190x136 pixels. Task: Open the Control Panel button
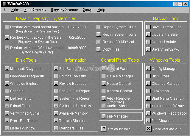coord(104,68)
